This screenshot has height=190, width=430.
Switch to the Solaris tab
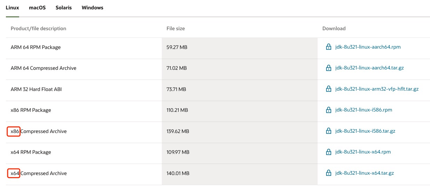tap(64, 8)
